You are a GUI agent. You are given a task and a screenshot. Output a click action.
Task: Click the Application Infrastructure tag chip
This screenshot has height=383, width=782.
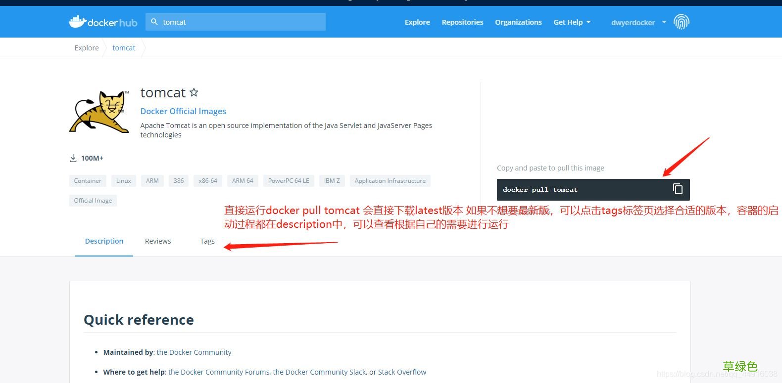click(390, 181)
